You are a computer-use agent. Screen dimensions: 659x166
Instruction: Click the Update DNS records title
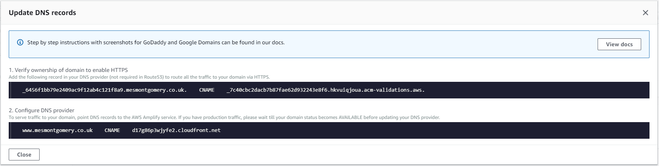point(42,13)
